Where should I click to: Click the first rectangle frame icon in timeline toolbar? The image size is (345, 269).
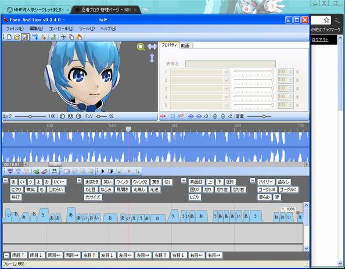(x=66, y=171)
